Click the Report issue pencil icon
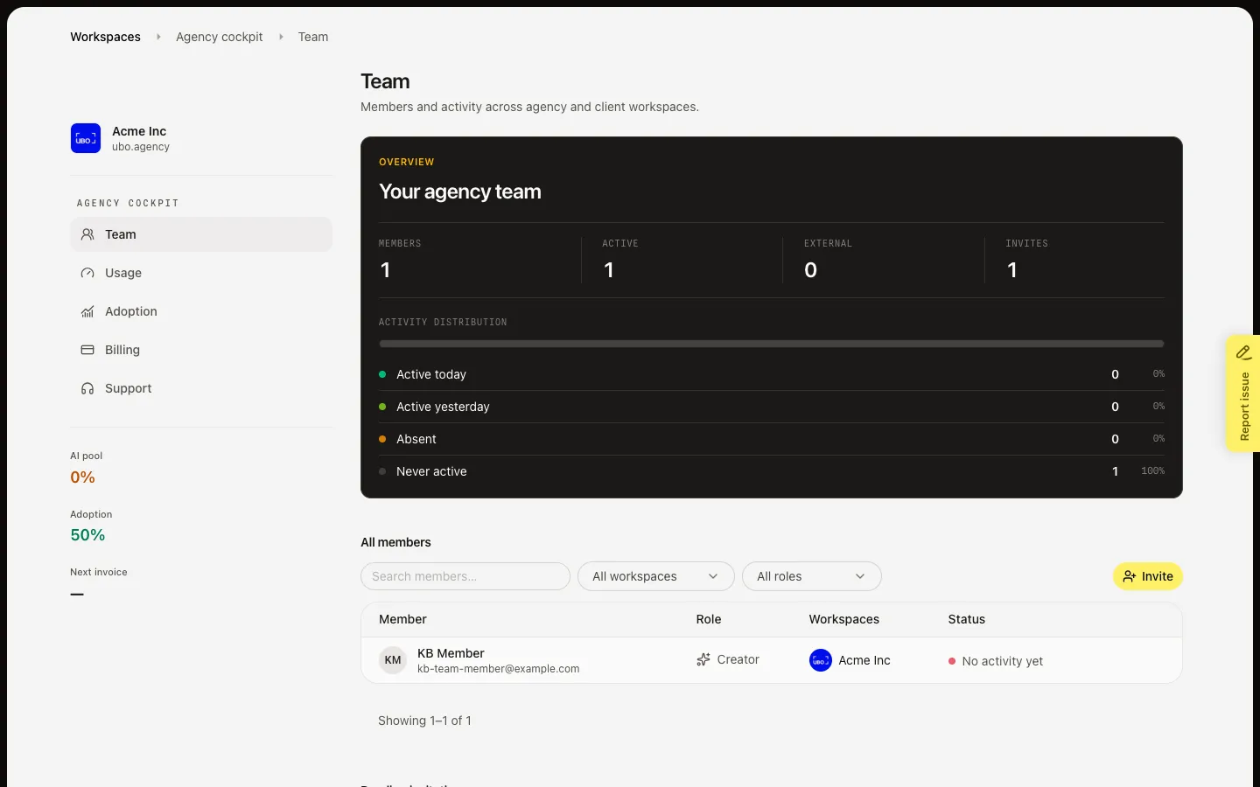The height and width of the screenshot is (787, 1260). [x=1243, y=352]
